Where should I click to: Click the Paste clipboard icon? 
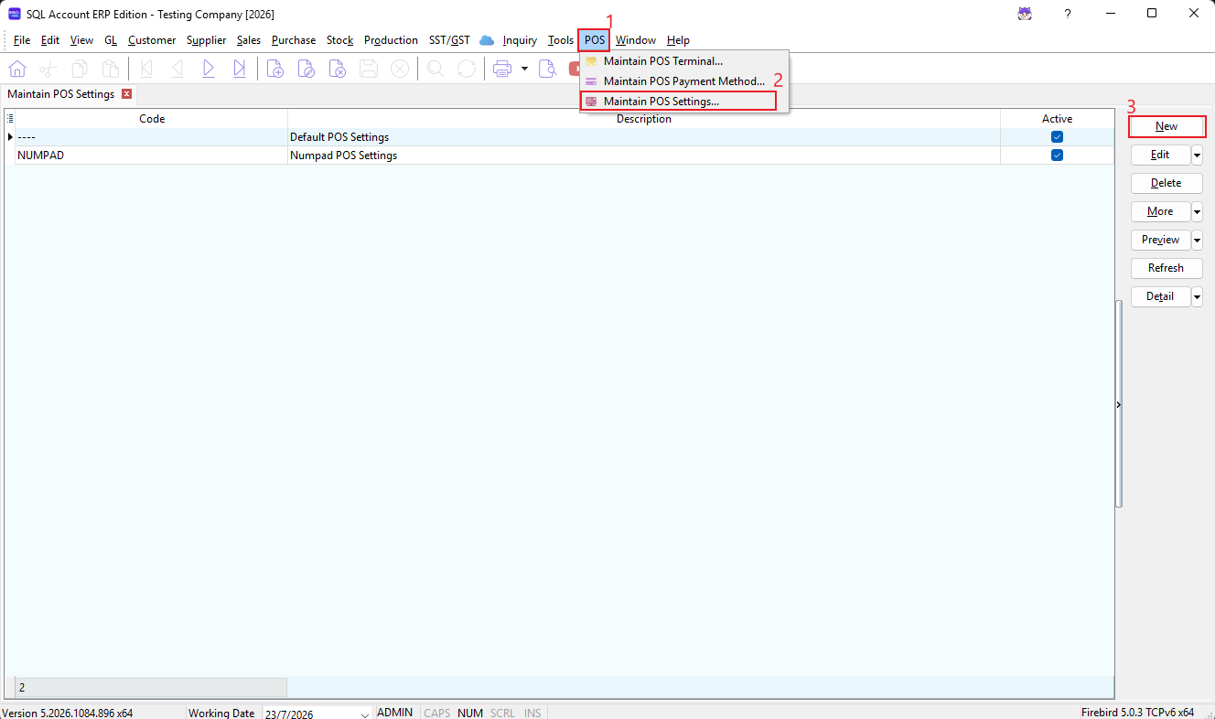pyautogui.click(x=110, y=69)
